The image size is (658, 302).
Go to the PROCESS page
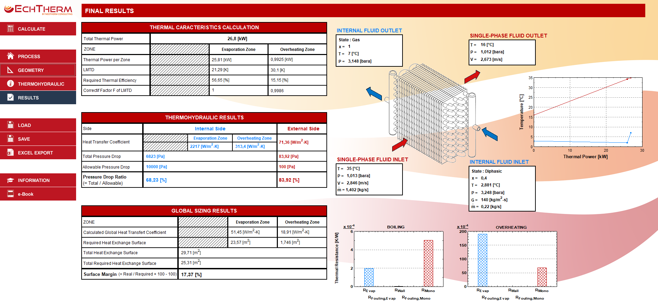tap(38, 56)
